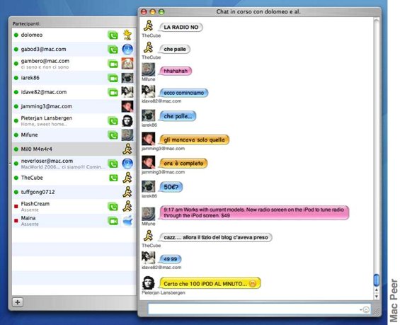The height and width of the screenshot is (325, 400).
Task: Select the Mil0 M4n4r4 participant row
Action: coord(74,149)
